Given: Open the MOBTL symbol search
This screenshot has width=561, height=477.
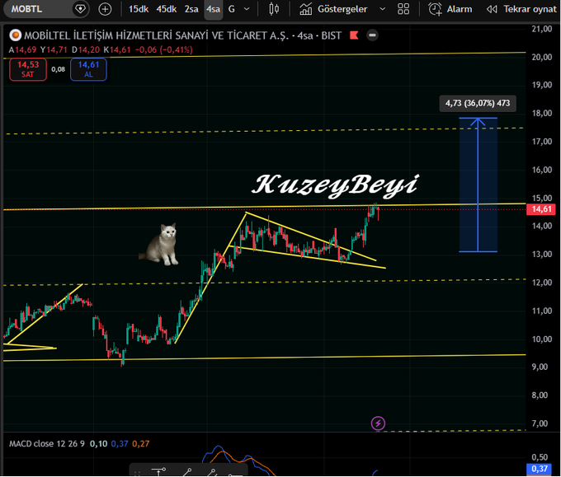Looking at the screenshot, I should click(x=26, y=8).
